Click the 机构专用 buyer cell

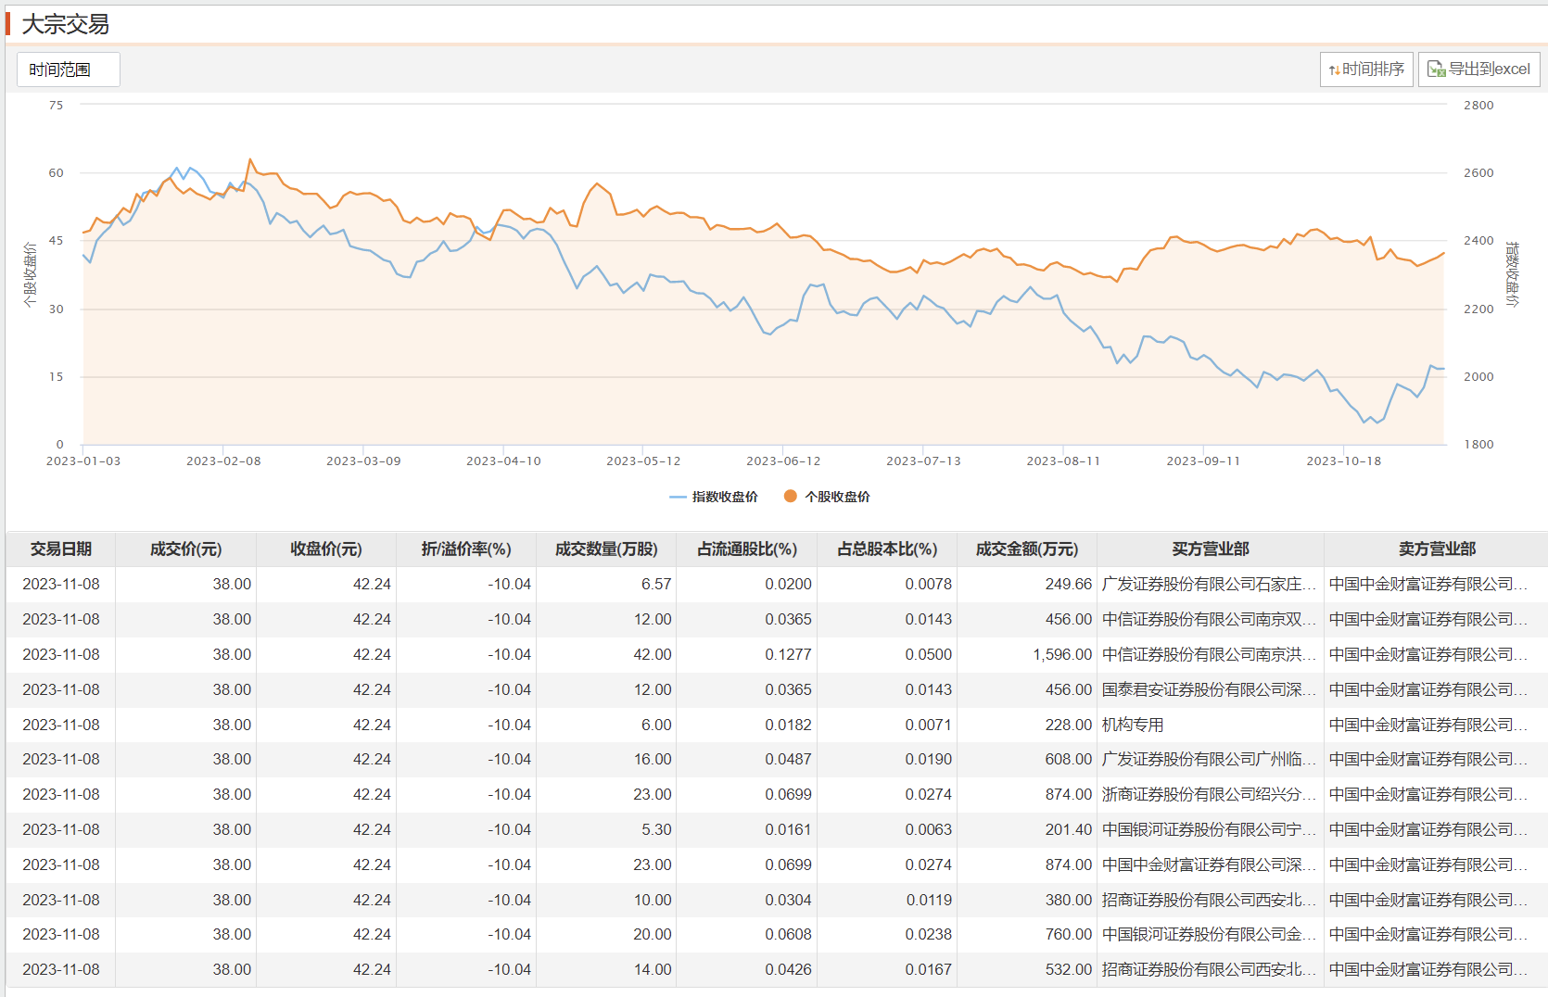point(1133,725)
